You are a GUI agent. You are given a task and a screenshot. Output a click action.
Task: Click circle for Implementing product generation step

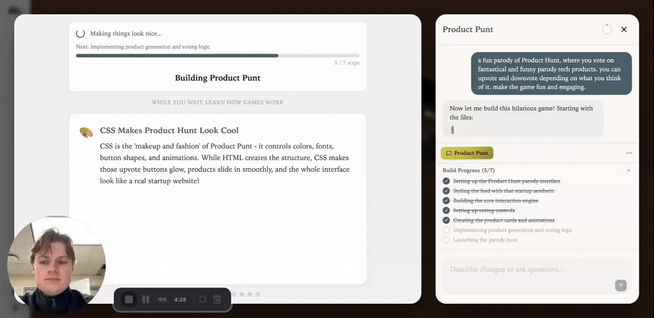tap(446, 230)
